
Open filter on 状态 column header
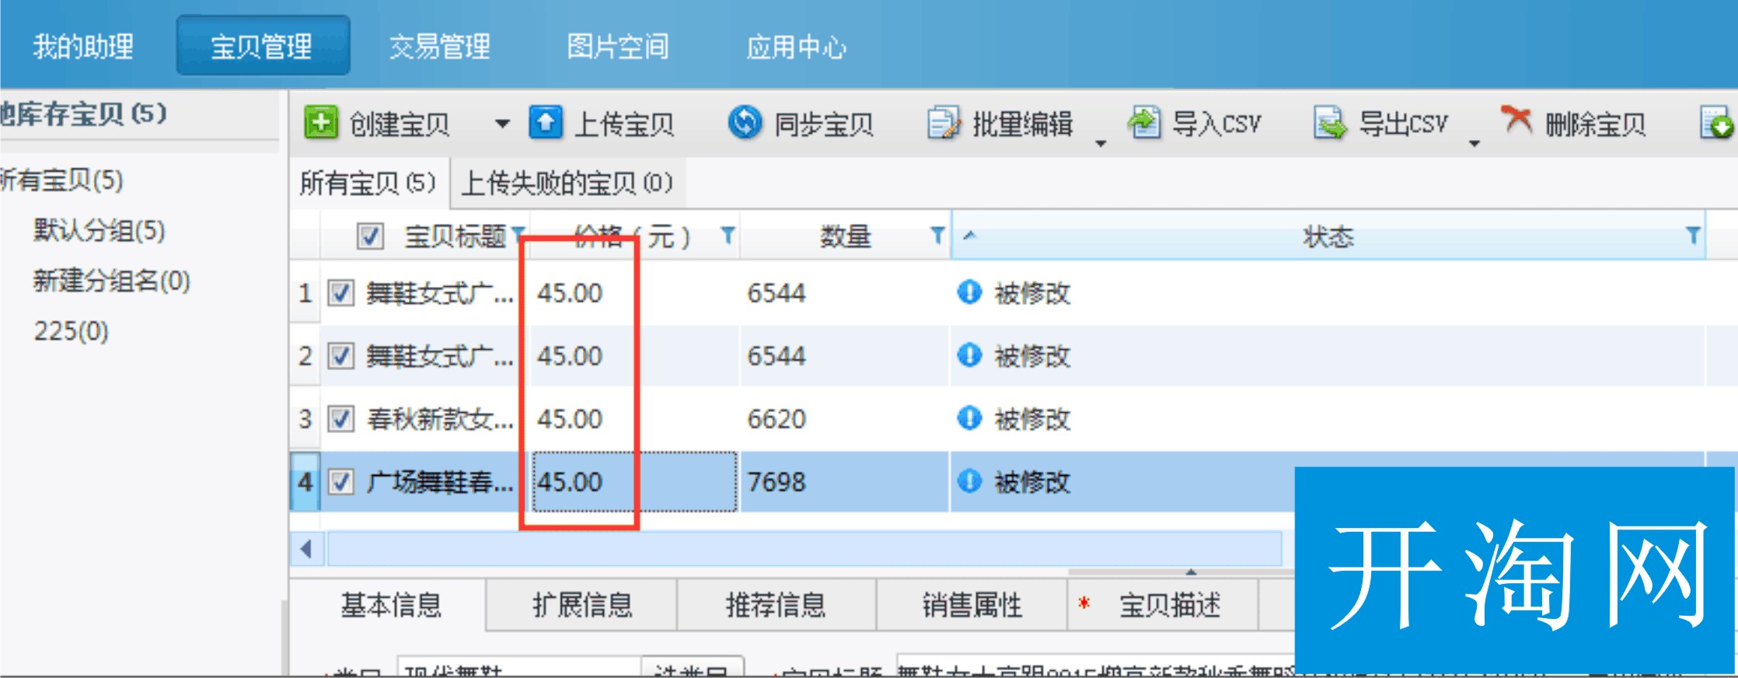(1692, 235)
